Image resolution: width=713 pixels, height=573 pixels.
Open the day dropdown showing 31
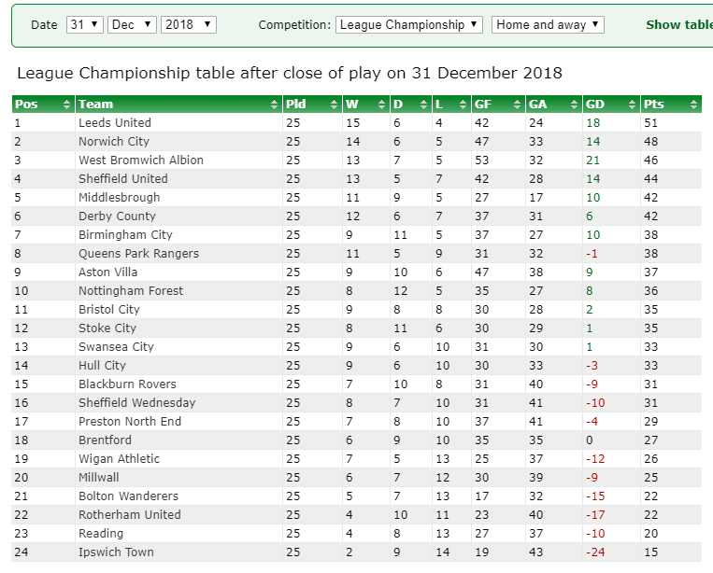[x=85, y=24]
